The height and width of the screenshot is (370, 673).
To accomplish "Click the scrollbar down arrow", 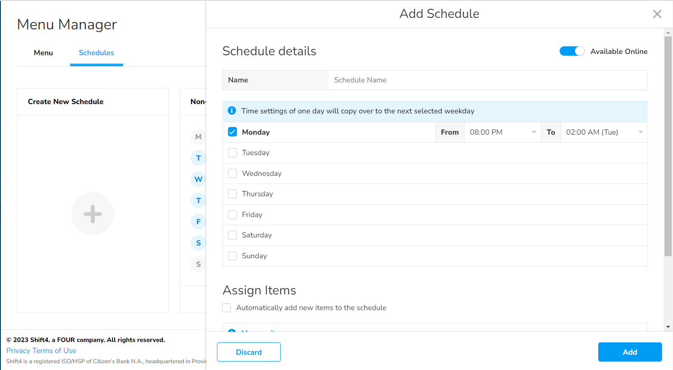I will point(668,327).
